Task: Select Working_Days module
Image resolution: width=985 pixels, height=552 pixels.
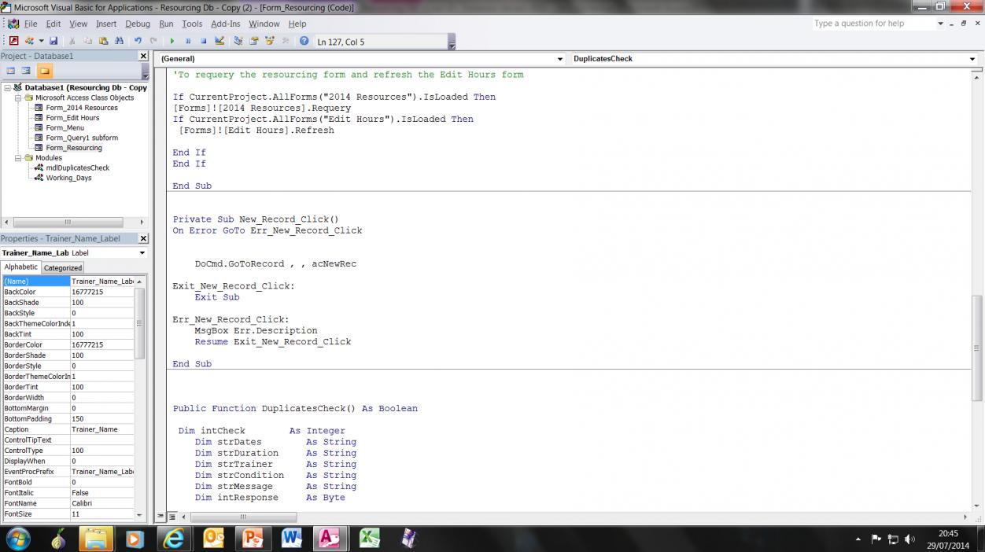Action: coord(69,178)
